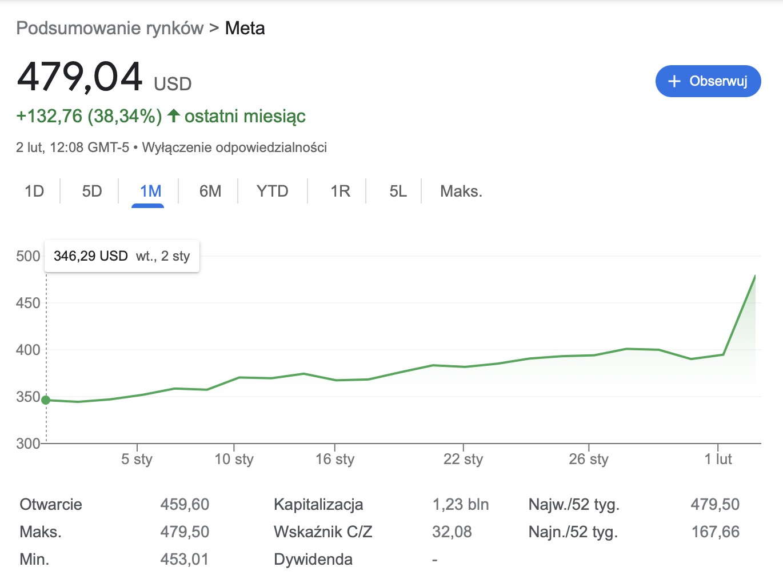
Task: Select the 1R one-year tab
Action: (x=340, y=191)
